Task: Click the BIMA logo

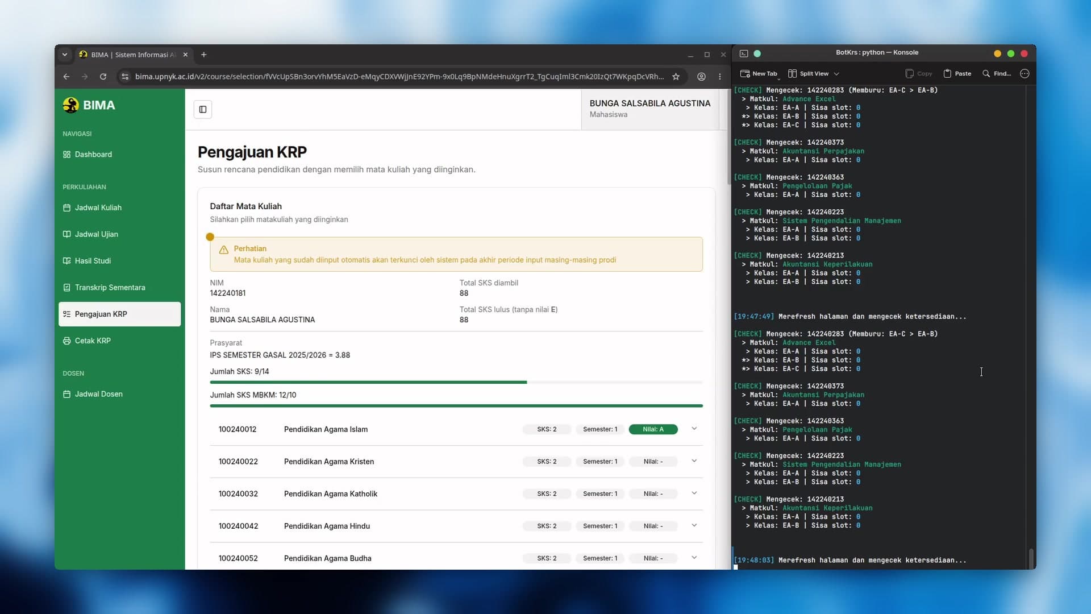Action: click(x=89, y=105)
